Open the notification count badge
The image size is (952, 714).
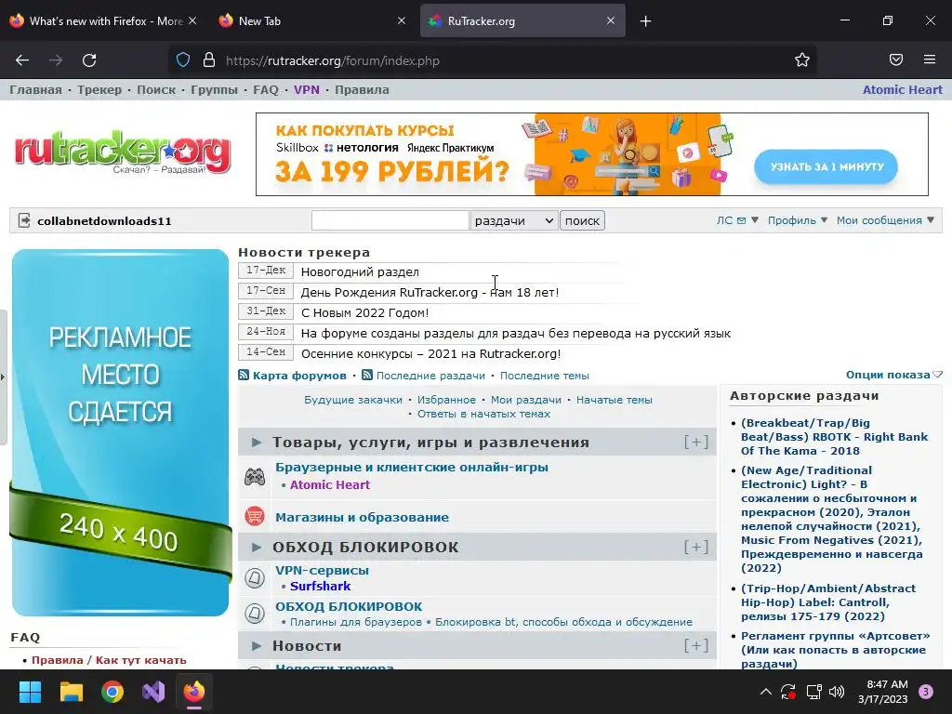pos(926,692)
